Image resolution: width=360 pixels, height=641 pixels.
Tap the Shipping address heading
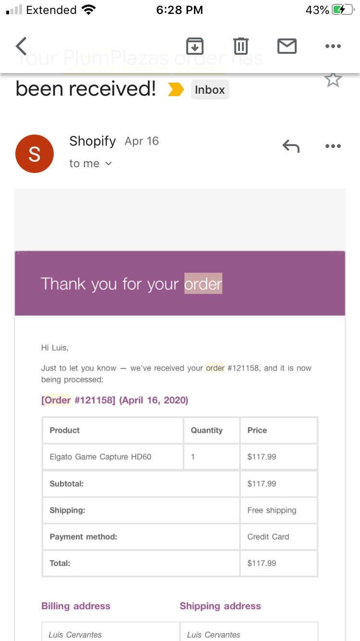pos(220,606)
